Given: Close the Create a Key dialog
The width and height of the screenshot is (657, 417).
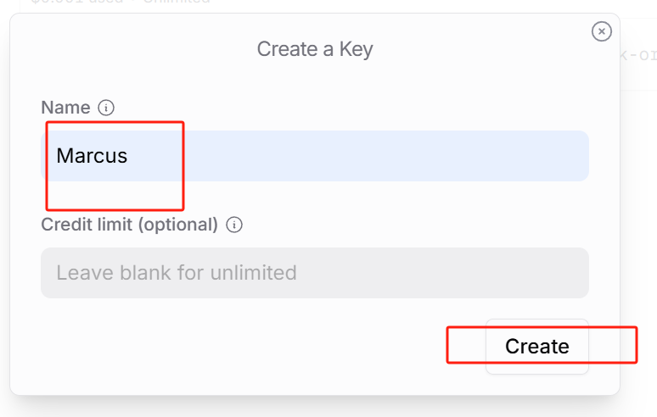Looking at the screenshot, I should [601, 31].
